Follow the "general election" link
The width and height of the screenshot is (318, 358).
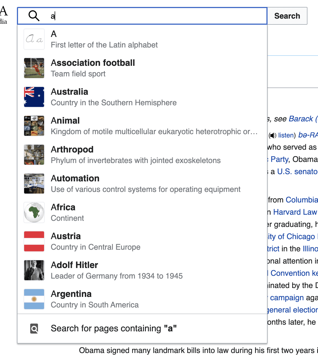pos(293,310)
